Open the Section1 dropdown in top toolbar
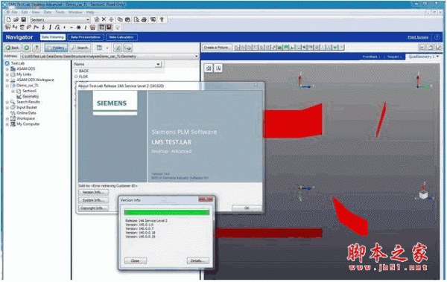This screenshot has width=447, height=282. (x=88, y=19)
